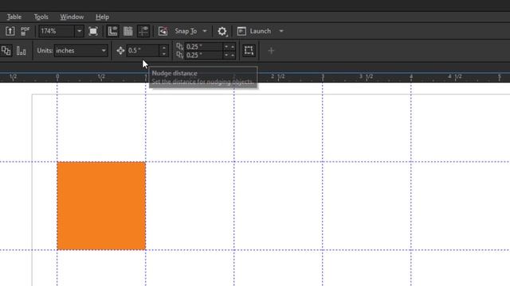Click the duplicate distance X field 0.25
The height and width of the screenshot is (286, 510).
point(203,47)
